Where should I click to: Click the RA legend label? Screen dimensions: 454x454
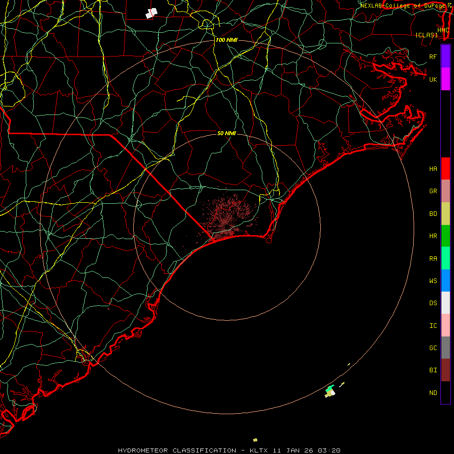point(433,259)
